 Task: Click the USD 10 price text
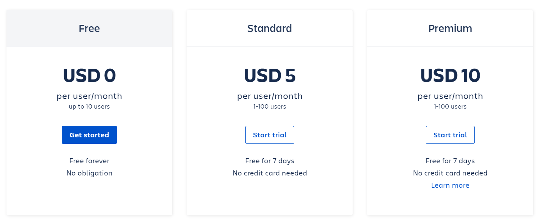click(450, 75)
